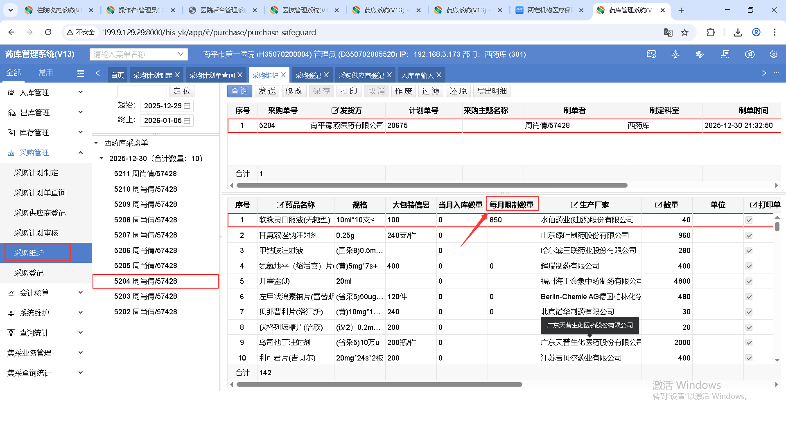Click the drug table horizontal scrollbar
This screenshot has width=786, height=421.
[379, 384]
